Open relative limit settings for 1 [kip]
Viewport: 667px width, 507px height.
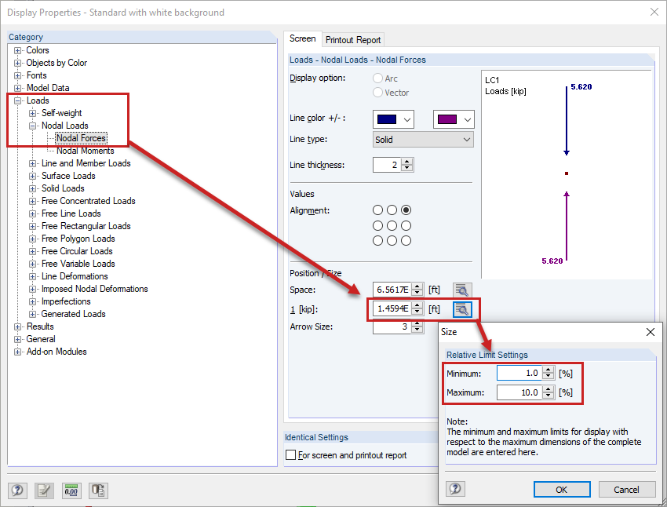coord(463,309)
